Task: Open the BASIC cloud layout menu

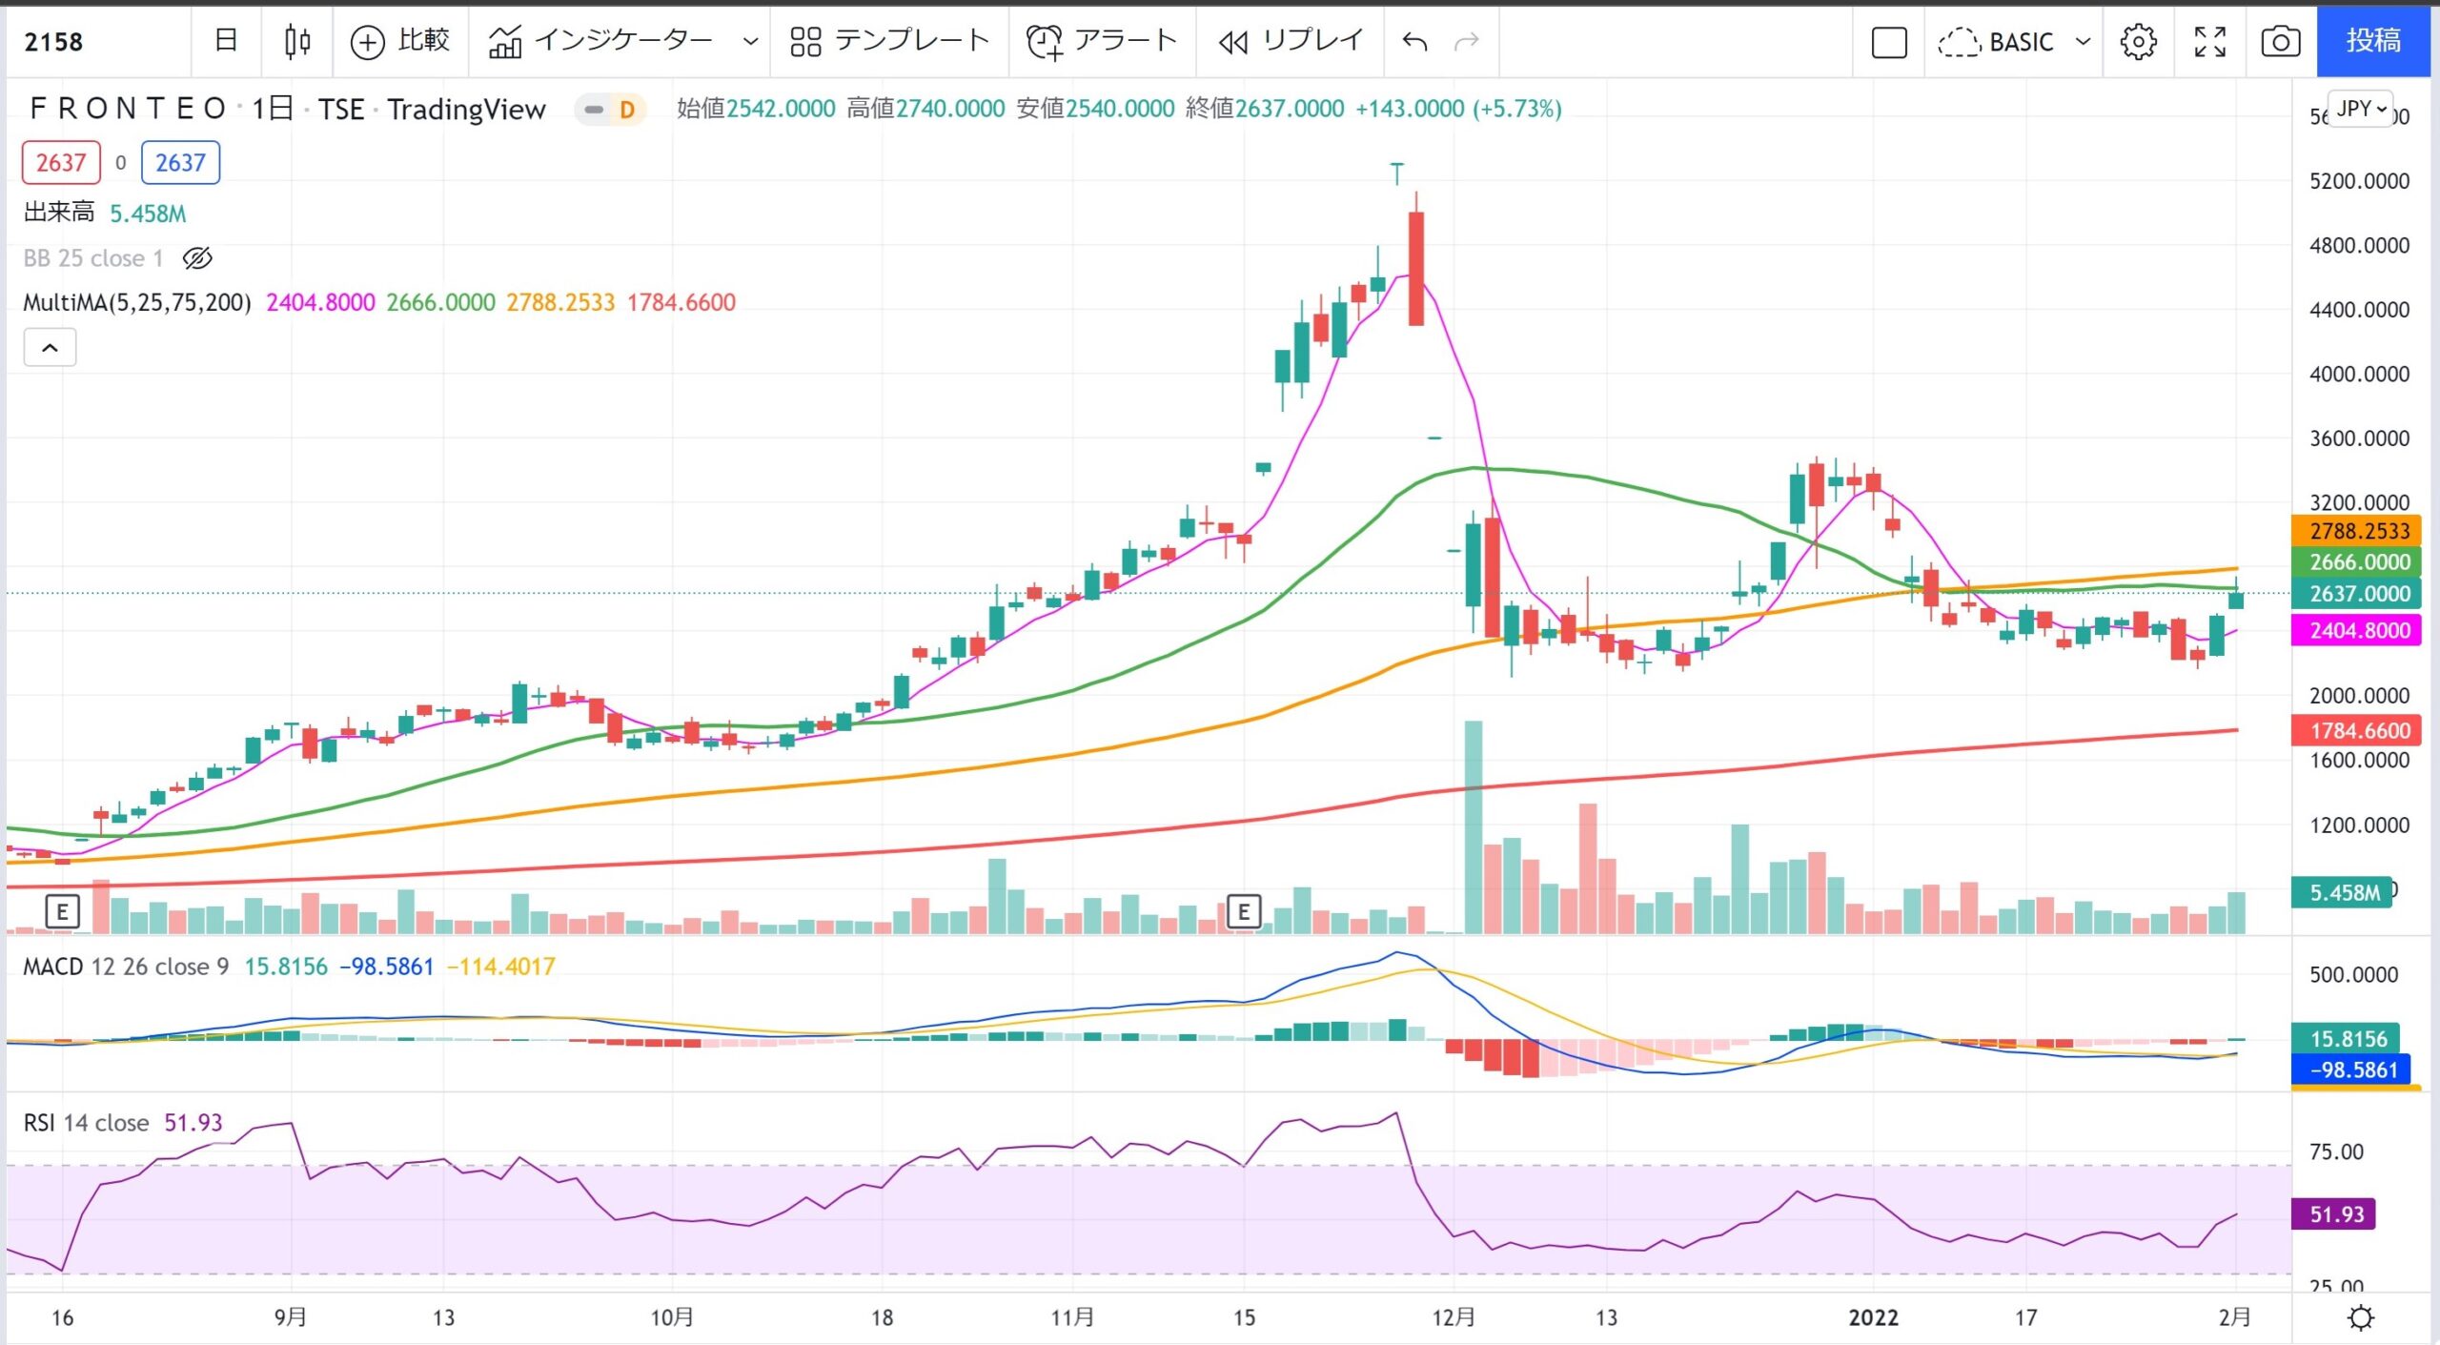Action: tap(2015, 42)
